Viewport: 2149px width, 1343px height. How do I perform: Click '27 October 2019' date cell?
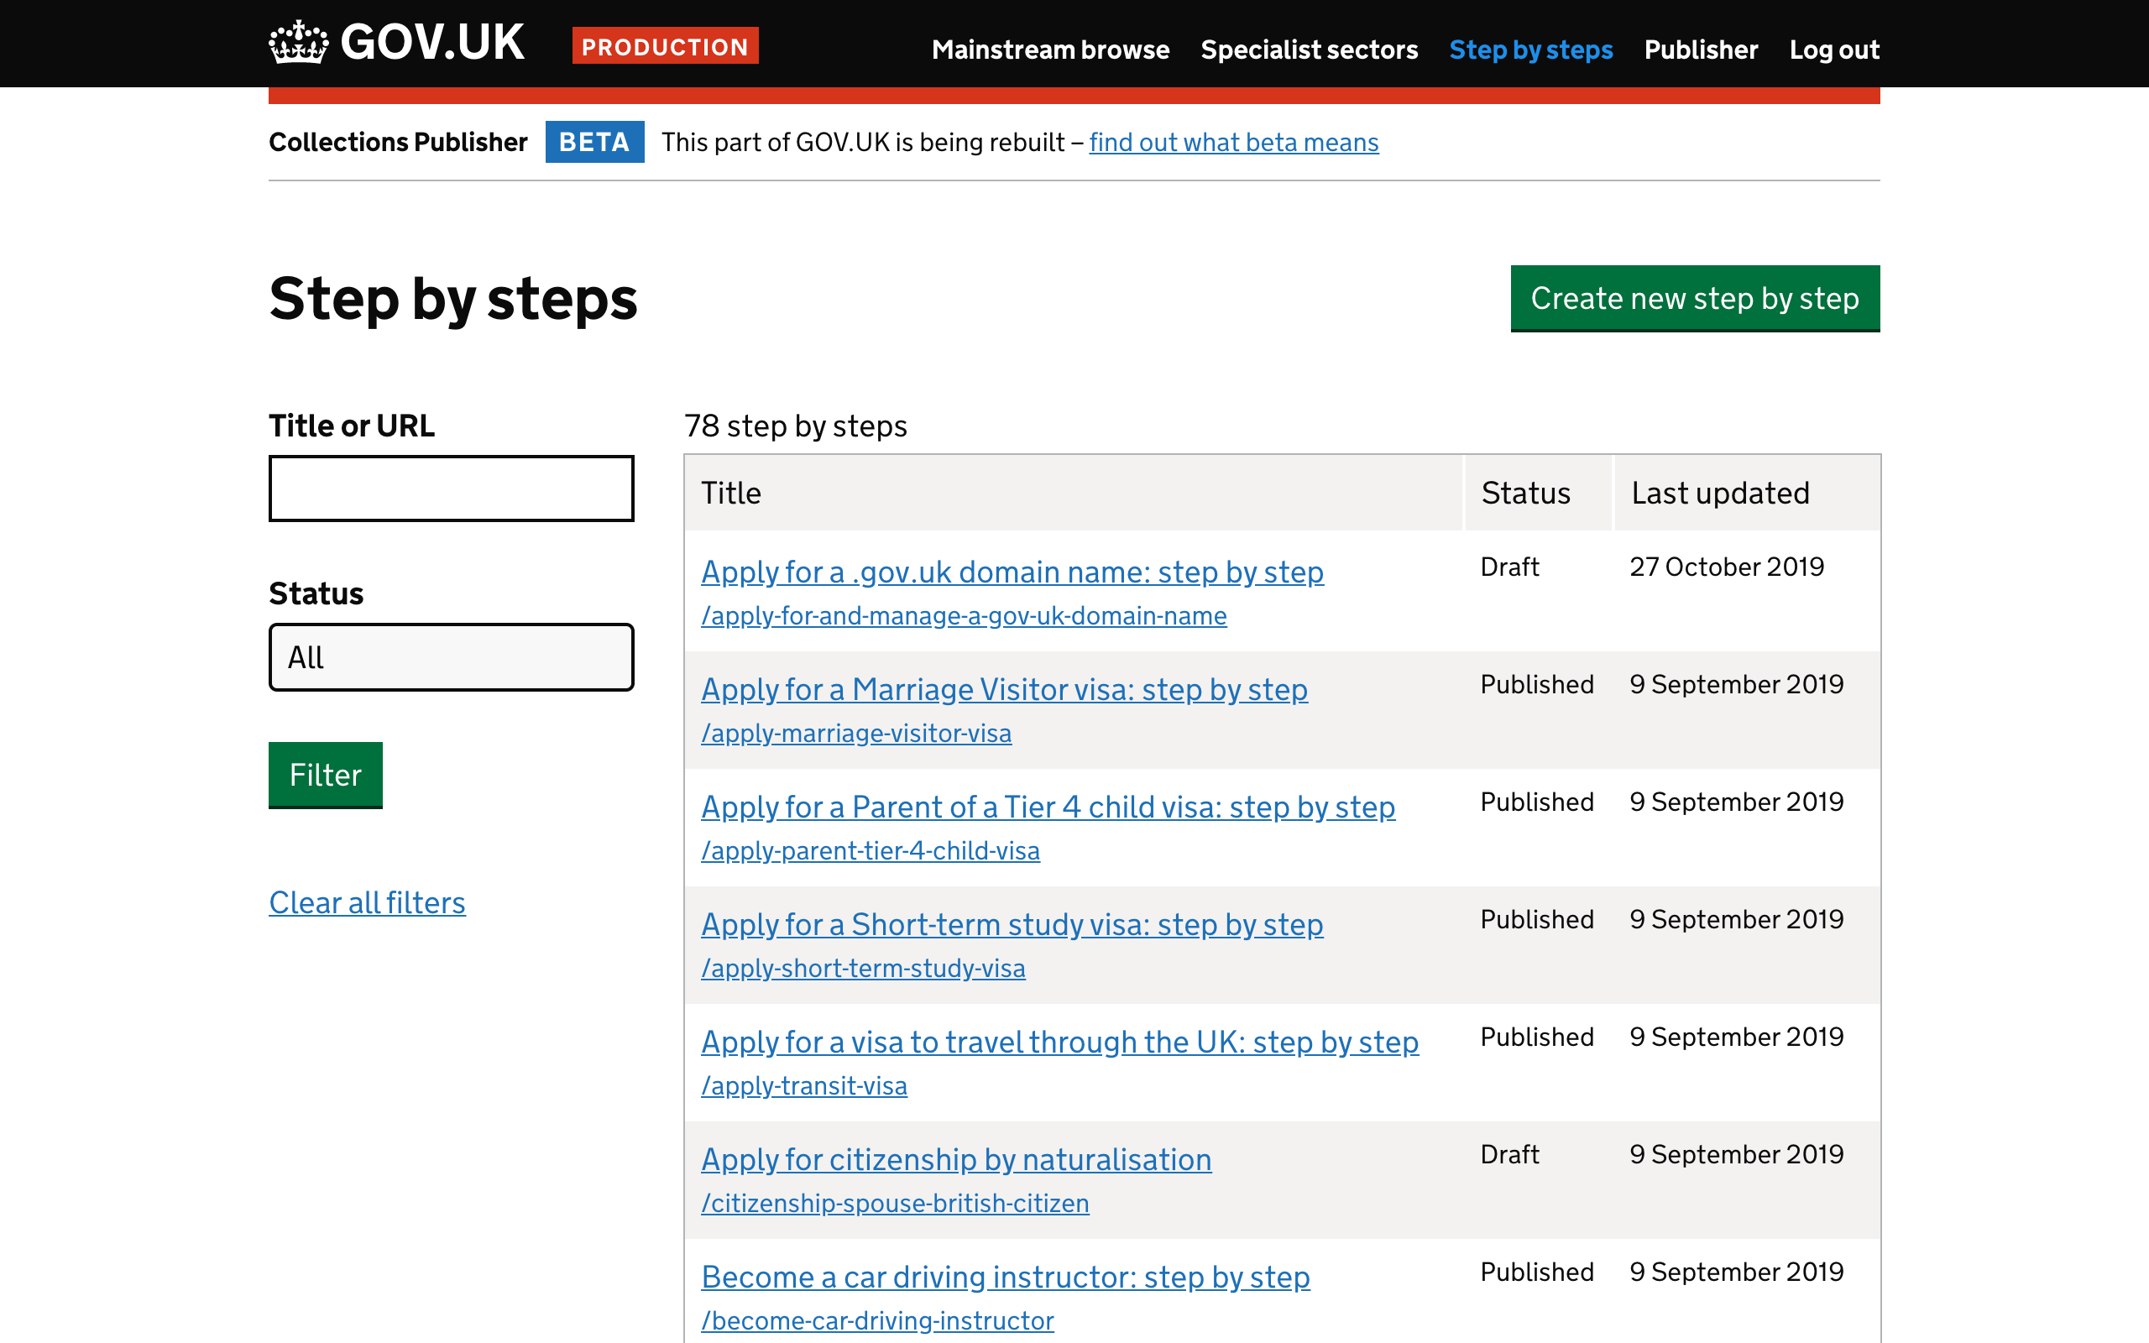pyautogui.click(x=1726, y=567)
